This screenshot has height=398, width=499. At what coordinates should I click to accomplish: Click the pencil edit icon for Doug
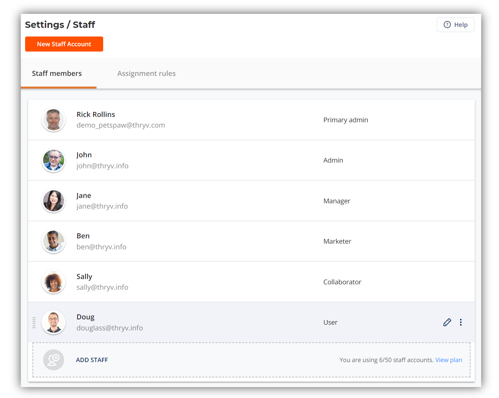coord(447,322)
